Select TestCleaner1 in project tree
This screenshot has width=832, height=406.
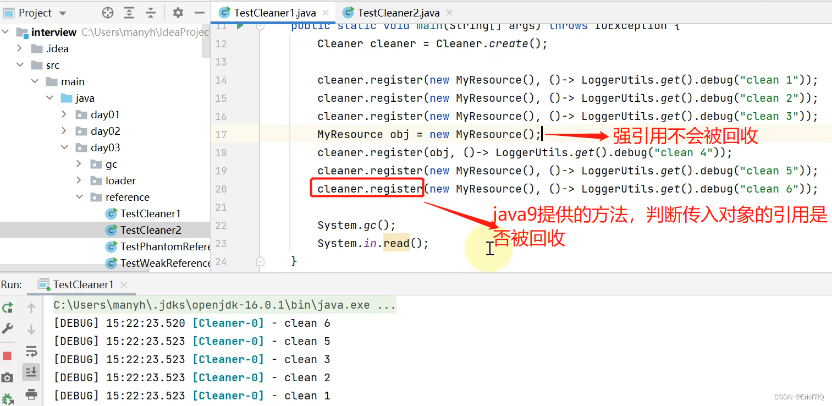pos(150,213)
